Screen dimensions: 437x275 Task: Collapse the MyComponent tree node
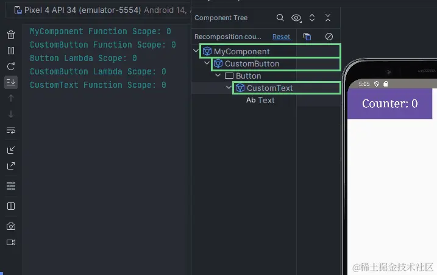pos(196,51)
